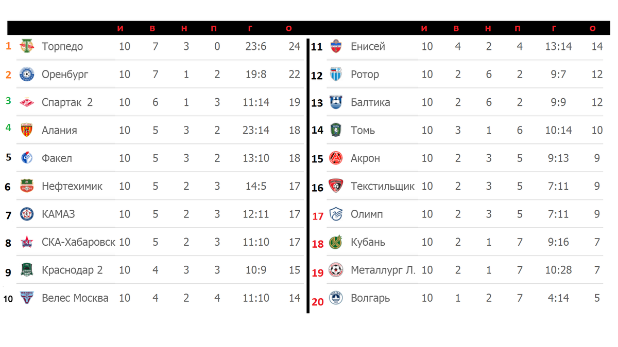Open the Факел club logo
The width and height of the screenshot is (618, 347).
pos(27,158)
